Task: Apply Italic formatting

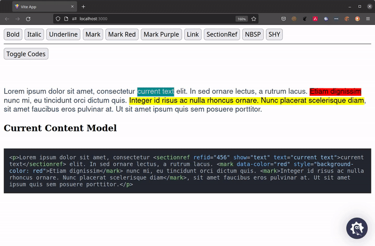Action: 34,34
